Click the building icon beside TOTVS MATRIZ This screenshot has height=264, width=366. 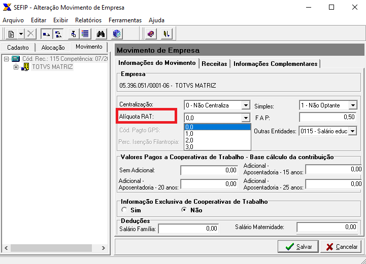point(25,67)
